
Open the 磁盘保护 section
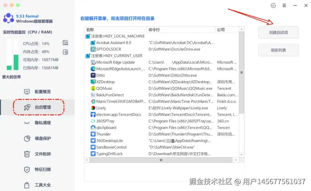pos(37,138)
